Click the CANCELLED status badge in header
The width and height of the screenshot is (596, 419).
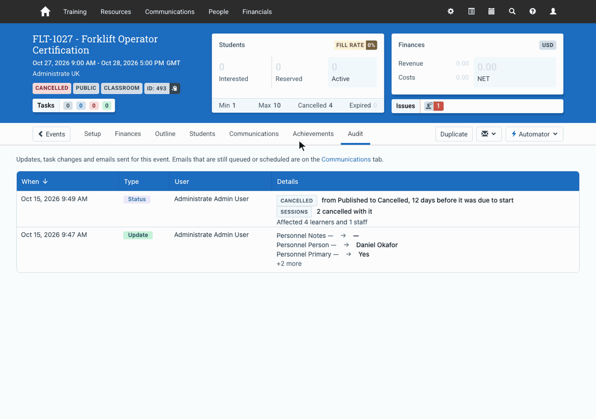tap(52, 88)
